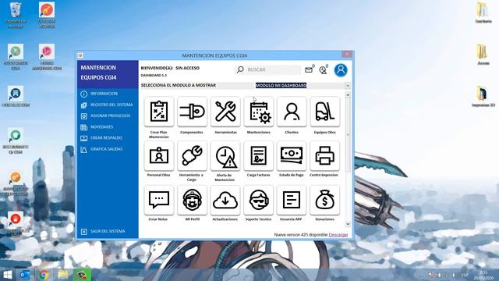Open the Actualizaciones cloud download icon
499x281 pixels.
[225, 200]
